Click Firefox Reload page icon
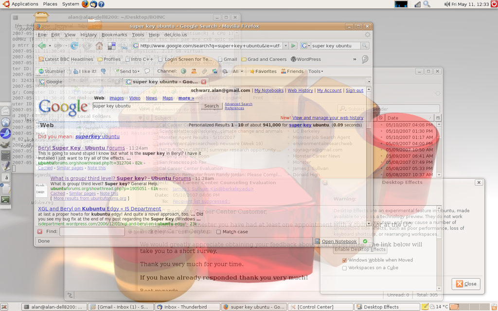Image resolution: width=498 pixels, height=311 pixels. (74, 46)
